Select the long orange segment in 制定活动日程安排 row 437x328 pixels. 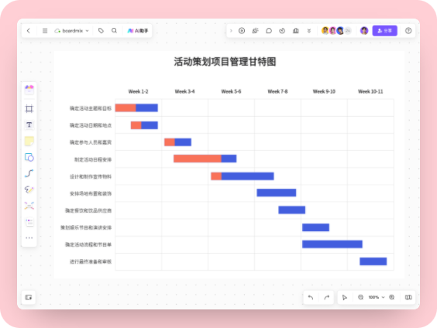198,159
